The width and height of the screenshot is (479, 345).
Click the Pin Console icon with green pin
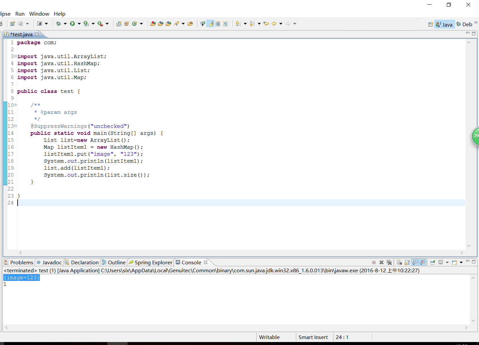[x=432, y=262]
